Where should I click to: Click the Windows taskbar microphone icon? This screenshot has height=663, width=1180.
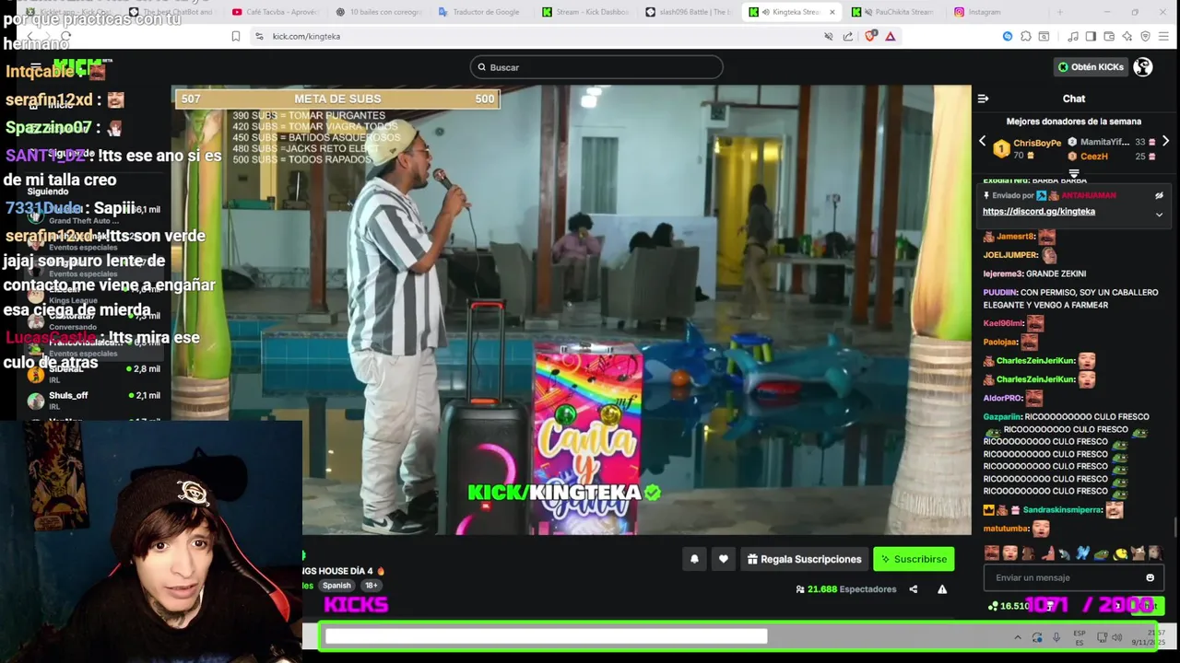[x=1056, y=637]
